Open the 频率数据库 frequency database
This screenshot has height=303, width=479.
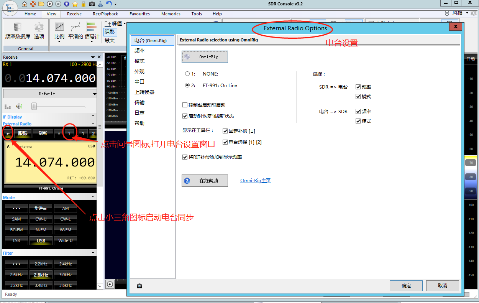tap(18, 31)
